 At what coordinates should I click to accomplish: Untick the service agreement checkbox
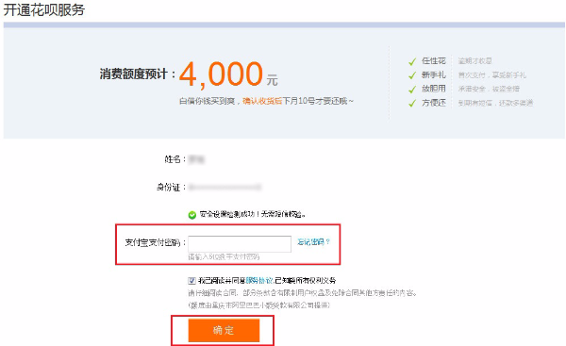[191, 281]
